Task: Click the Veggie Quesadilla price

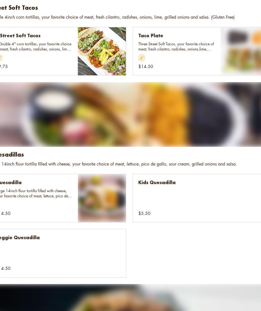Action: click(x=5, y=268)
